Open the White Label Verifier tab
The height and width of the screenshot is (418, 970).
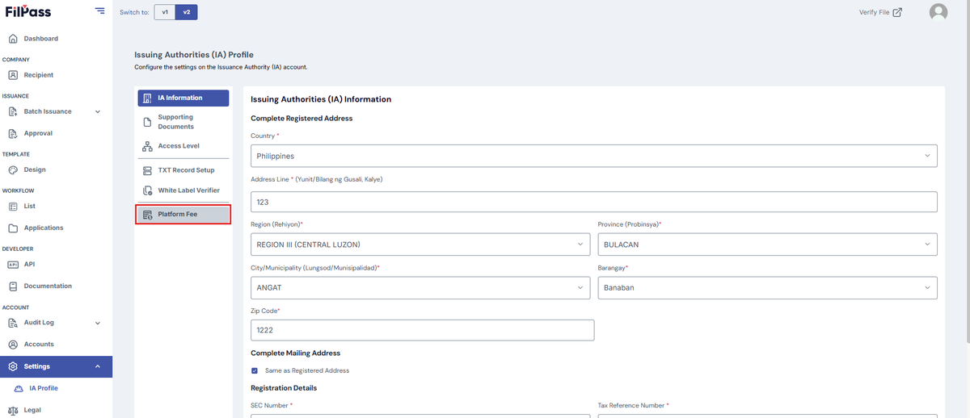coord(183,190)
